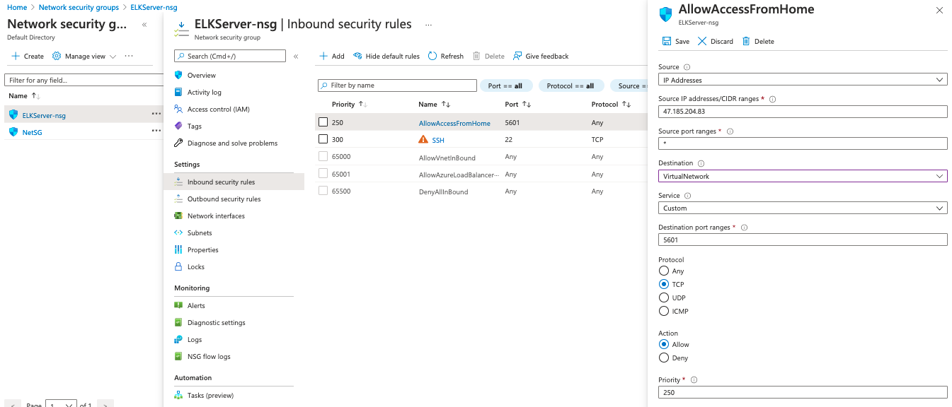
Task: Click the Activity log icon
Action: tap(178, 92)
